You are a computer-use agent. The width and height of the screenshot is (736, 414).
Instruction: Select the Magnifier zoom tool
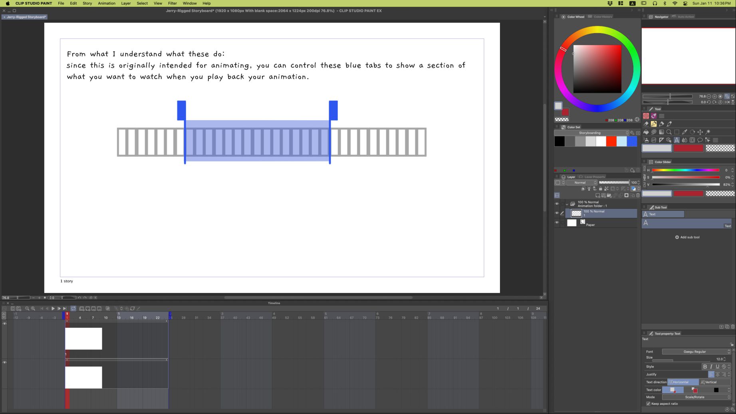tap(669, 132)
